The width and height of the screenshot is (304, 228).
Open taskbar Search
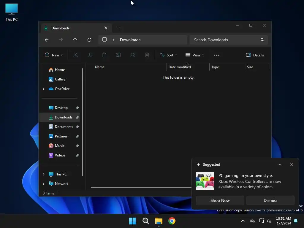(145, 221)
